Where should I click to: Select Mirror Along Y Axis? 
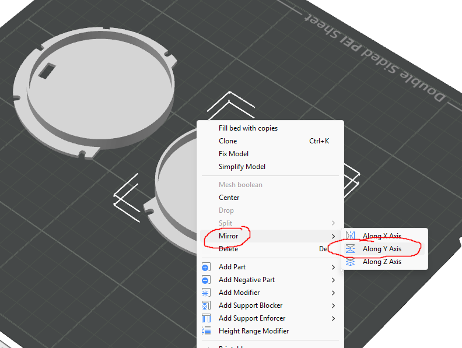(x=381, y=249)
